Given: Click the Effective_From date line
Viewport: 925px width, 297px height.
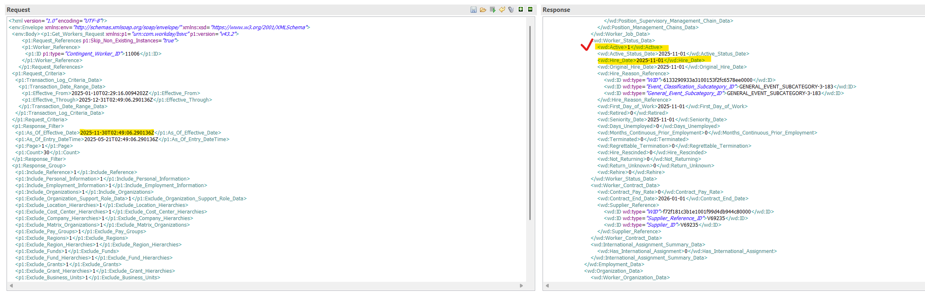Looking at the screenshot, I should [x=111, y=93].
